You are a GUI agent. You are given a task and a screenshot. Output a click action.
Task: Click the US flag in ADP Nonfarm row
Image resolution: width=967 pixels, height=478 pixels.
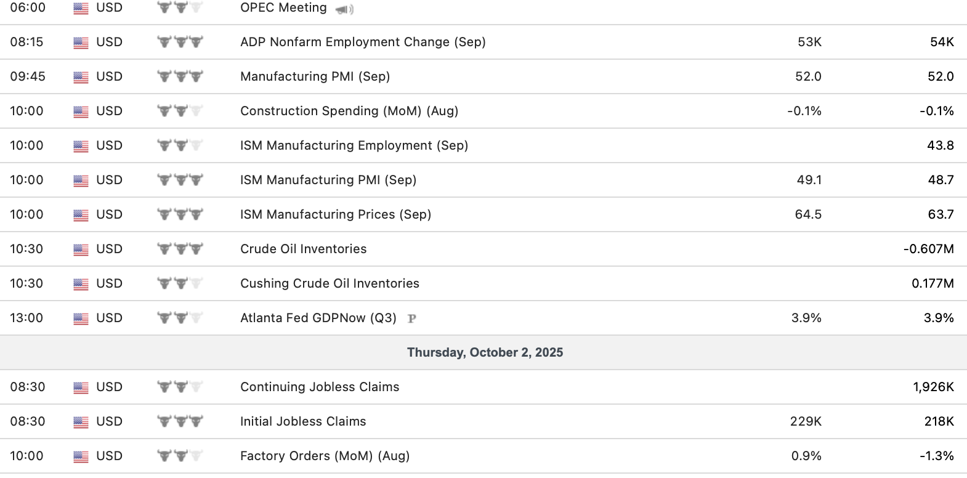click(x=81, y=43)
